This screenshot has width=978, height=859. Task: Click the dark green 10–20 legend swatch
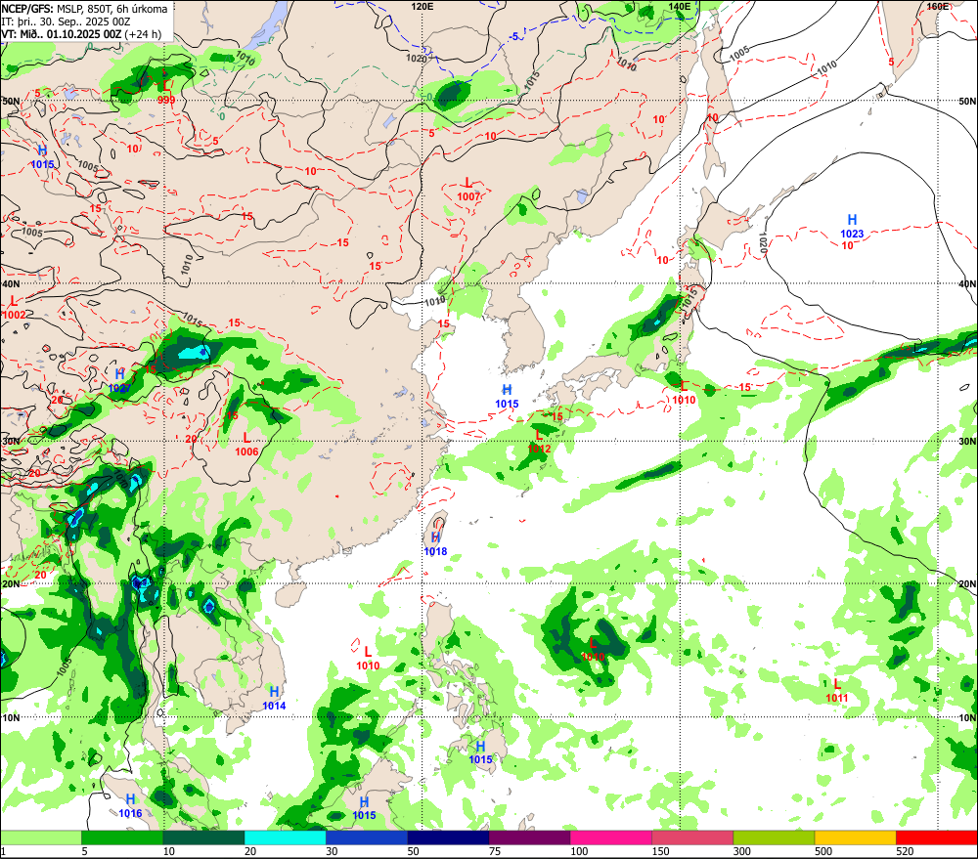[203, 838]
